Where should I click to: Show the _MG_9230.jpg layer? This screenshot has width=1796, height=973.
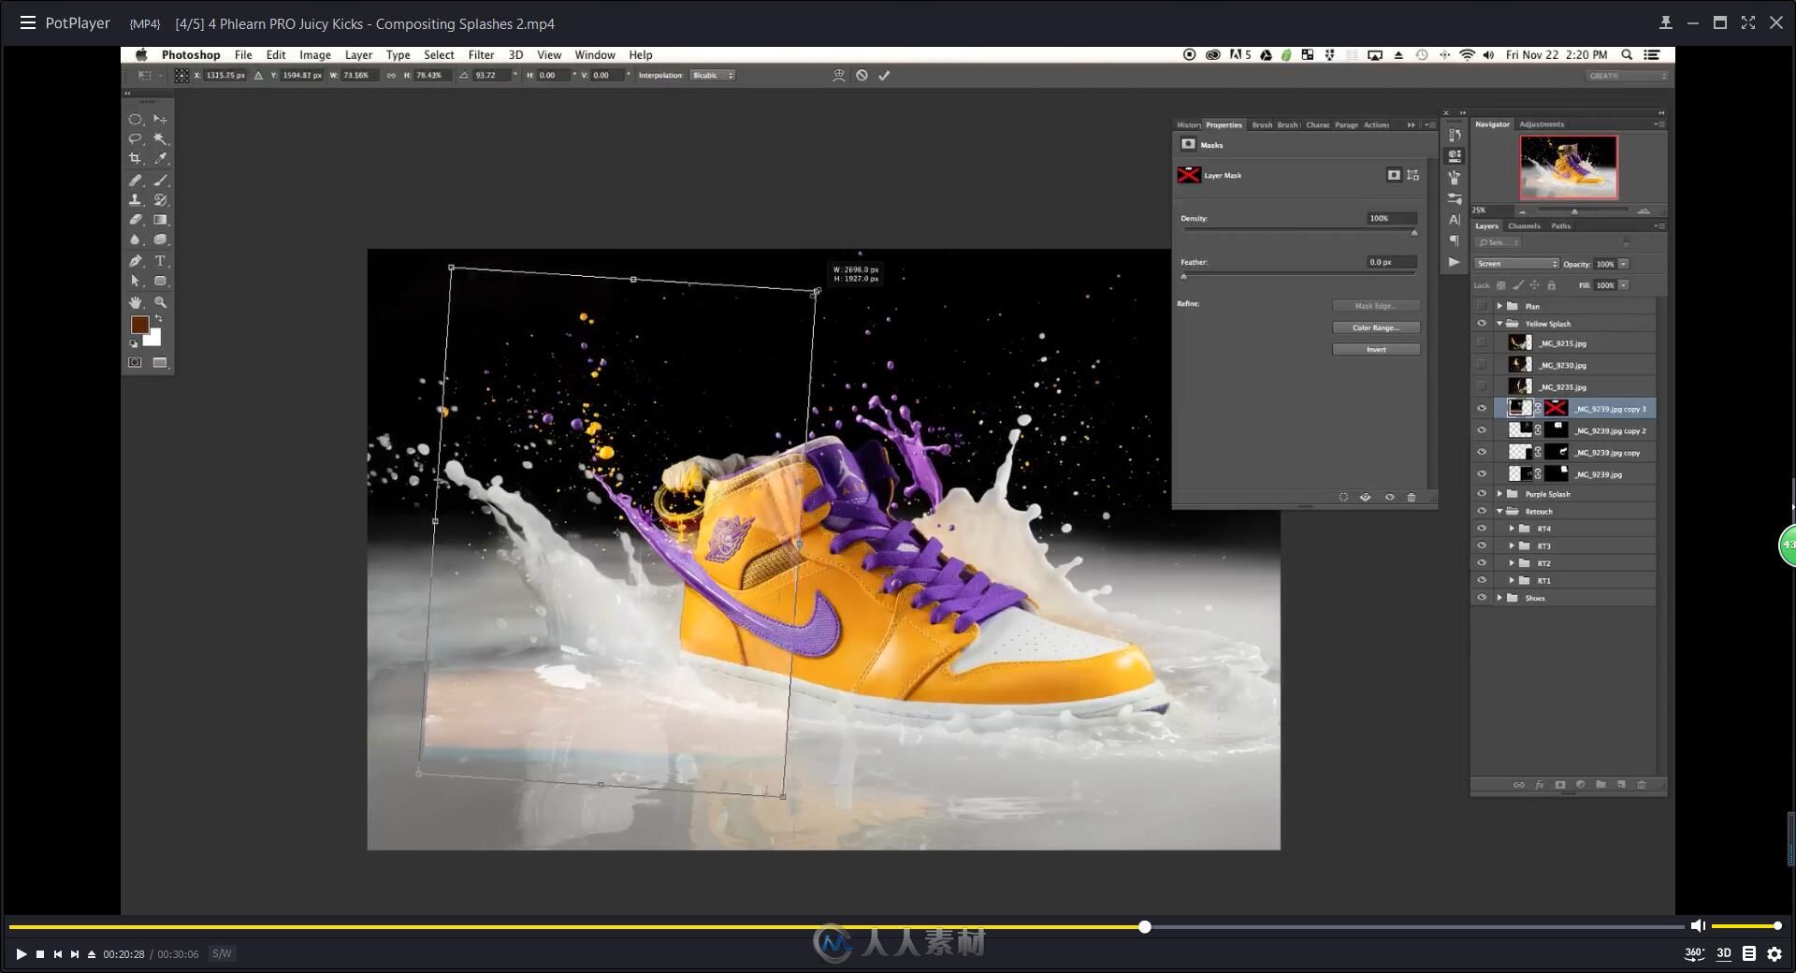[1482, 365]
